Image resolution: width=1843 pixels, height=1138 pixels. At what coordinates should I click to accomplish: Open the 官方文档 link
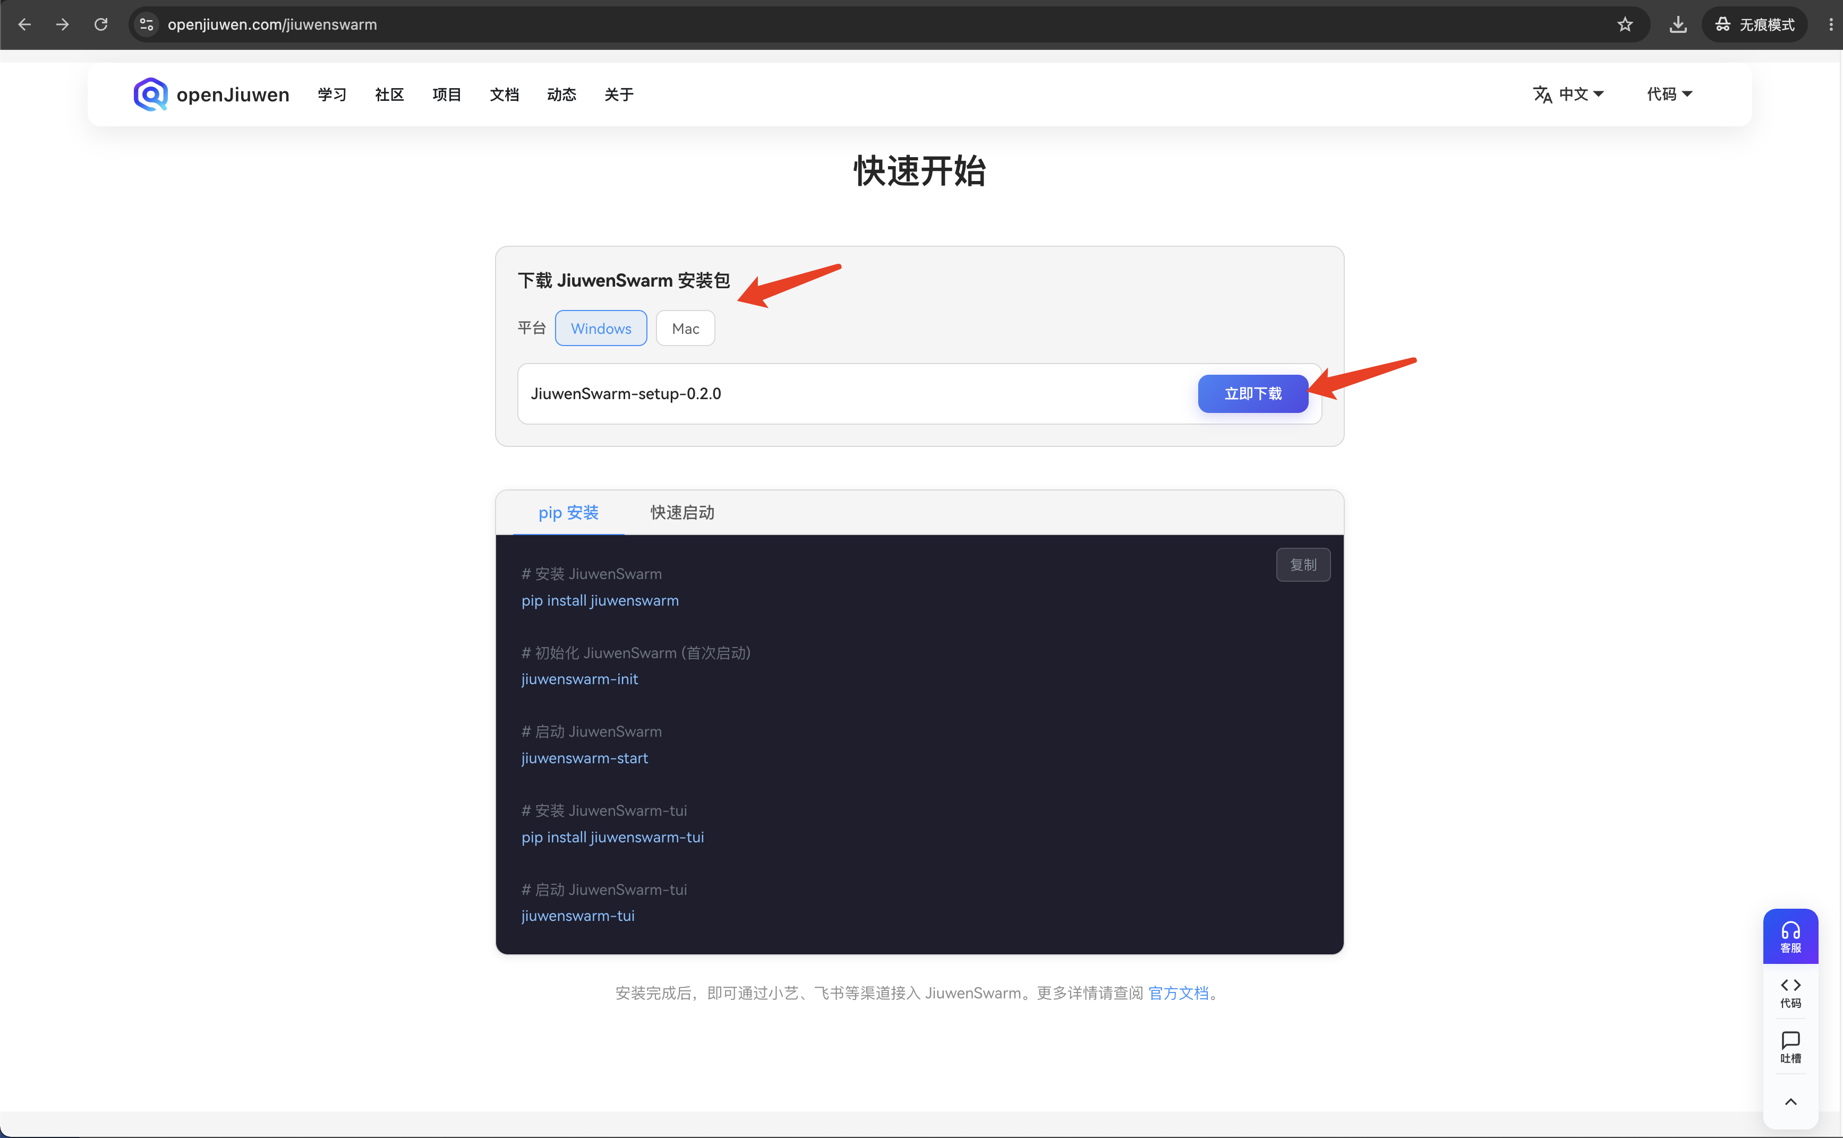click(1178, 994)
